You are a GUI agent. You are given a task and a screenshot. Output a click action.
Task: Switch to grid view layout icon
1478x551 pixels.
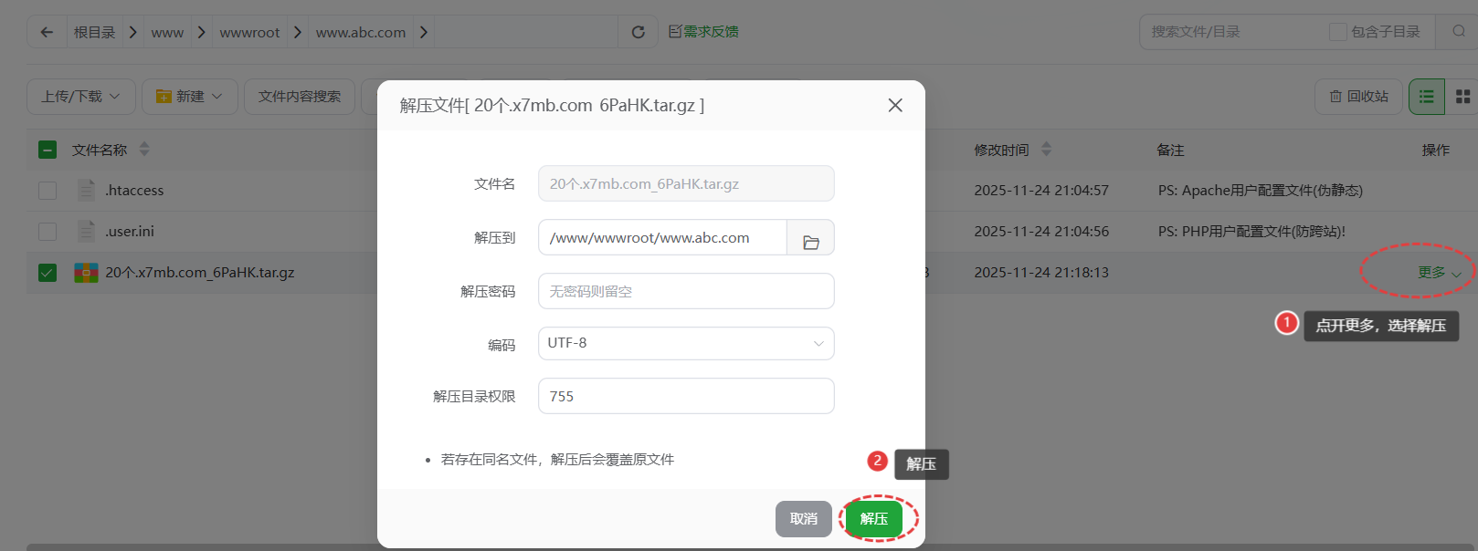click(1462, 97)
